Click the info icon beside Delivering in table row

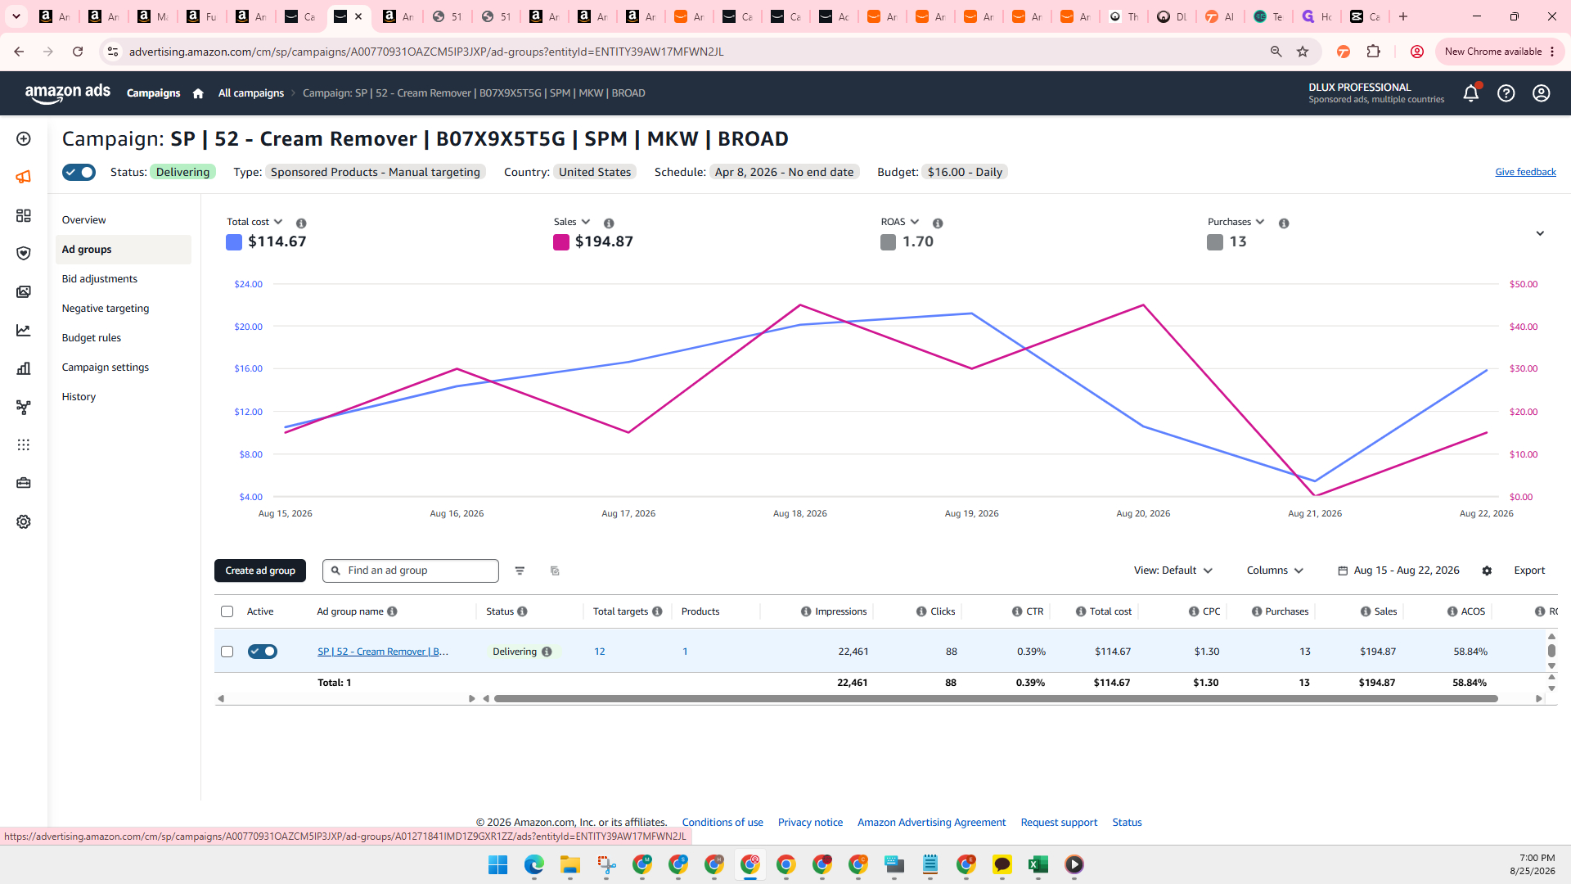547,652
